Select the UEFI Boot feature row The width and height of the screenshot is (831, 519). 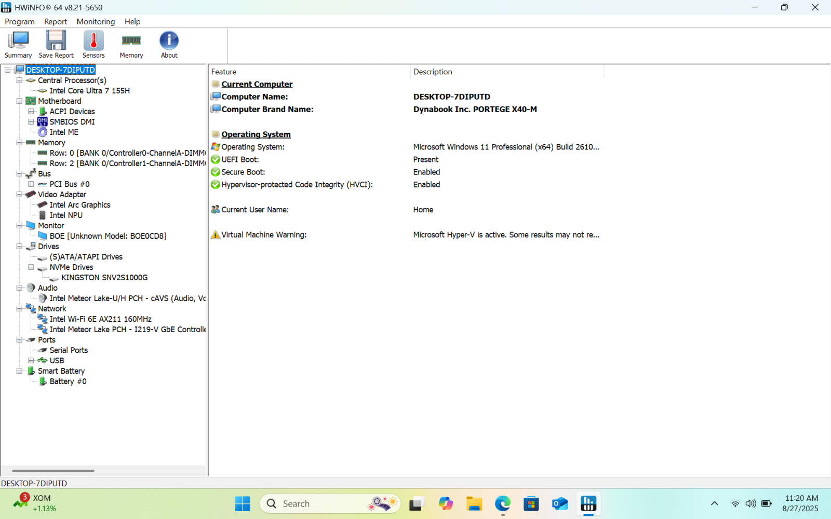click(407, 159)
